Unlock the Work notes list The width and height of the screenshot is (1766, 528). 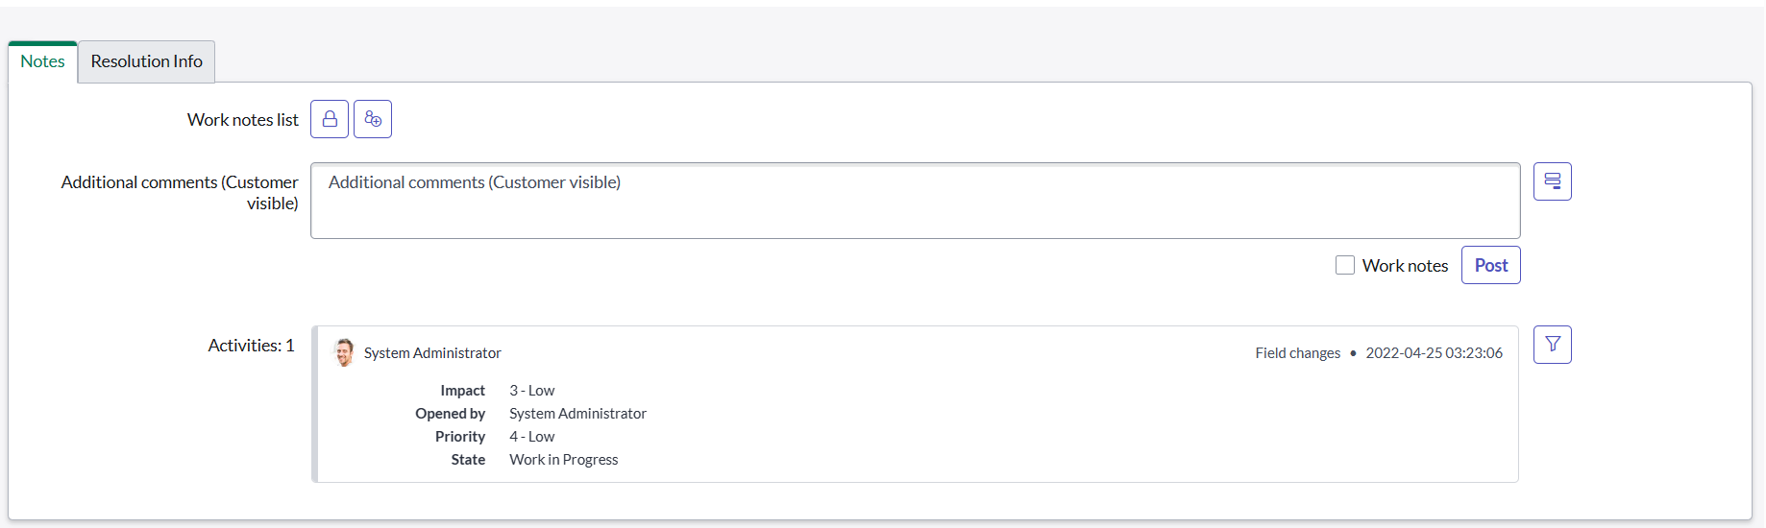[330, 119]
